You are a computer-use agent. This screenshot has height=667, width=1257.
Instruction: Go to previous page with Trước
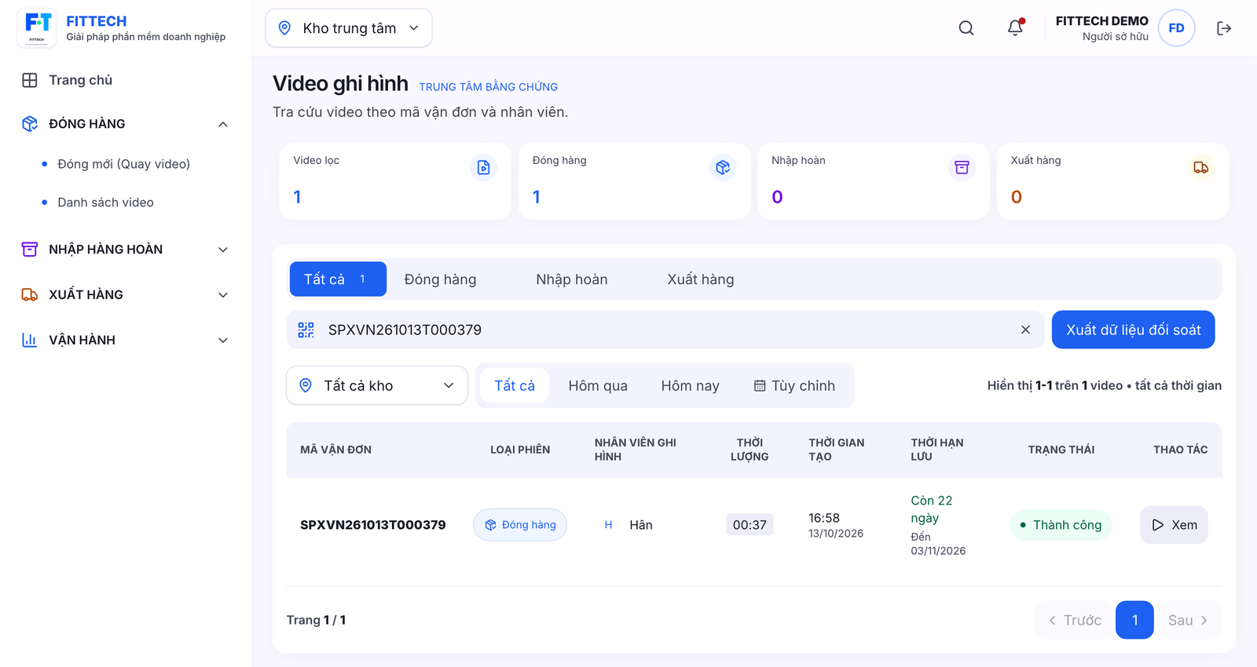click(x=1074, y=620)
